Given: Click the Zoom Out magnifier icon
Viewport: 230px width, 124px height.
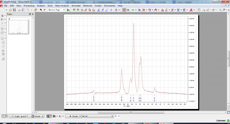Looking at the screenshot, I should (78, 10).
